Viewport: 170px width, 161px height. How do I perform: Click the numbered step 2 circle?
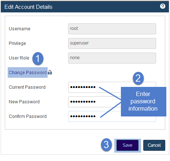point(138,78)
